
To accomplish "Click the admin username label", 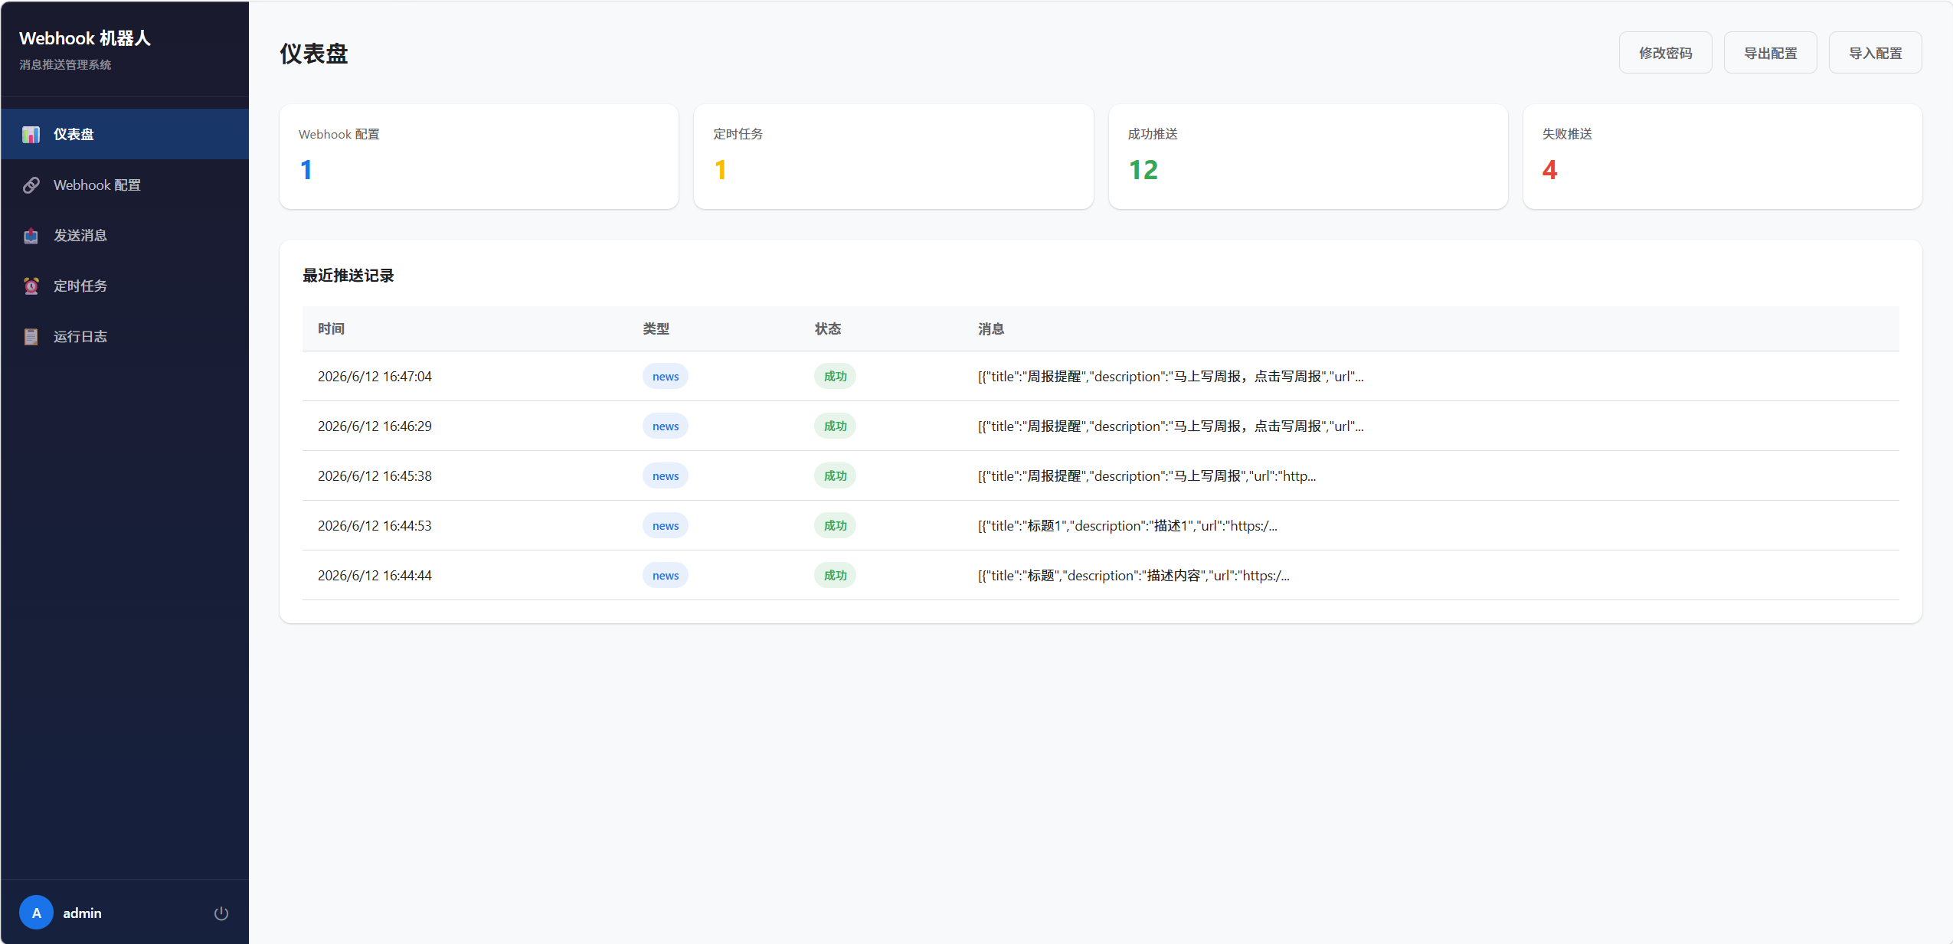I will coord(82,913).
